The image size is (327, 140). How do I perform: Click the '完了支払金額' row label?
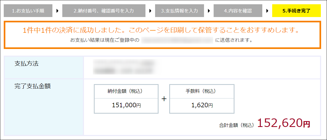pos(32,86)
